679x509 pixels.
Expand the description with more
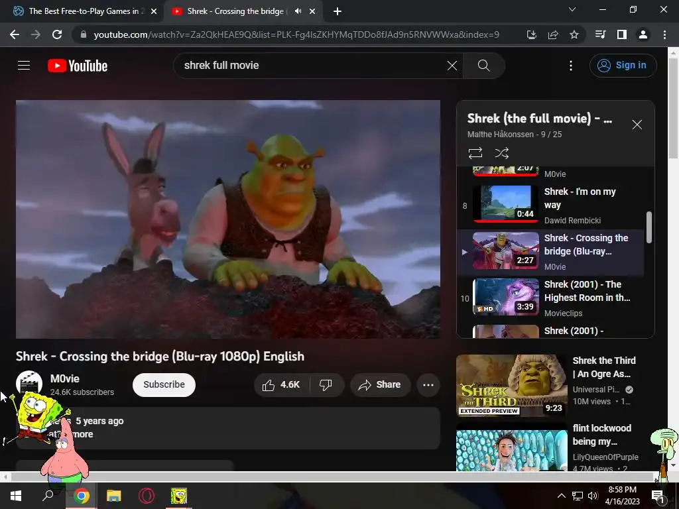click(x=82, y=434)
